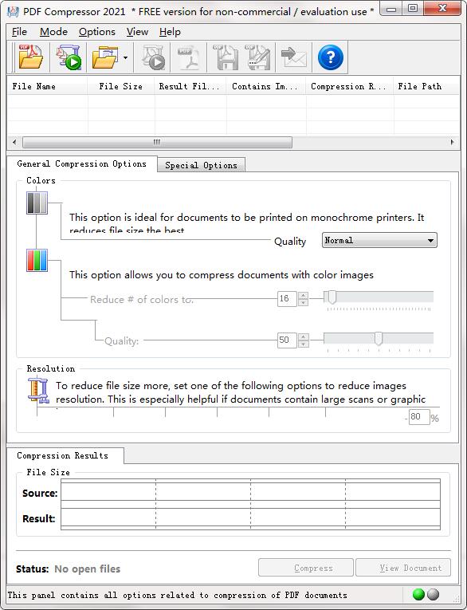467x610 pixels.
Task: Open the File menu
Action: click(x=19, y=32)
